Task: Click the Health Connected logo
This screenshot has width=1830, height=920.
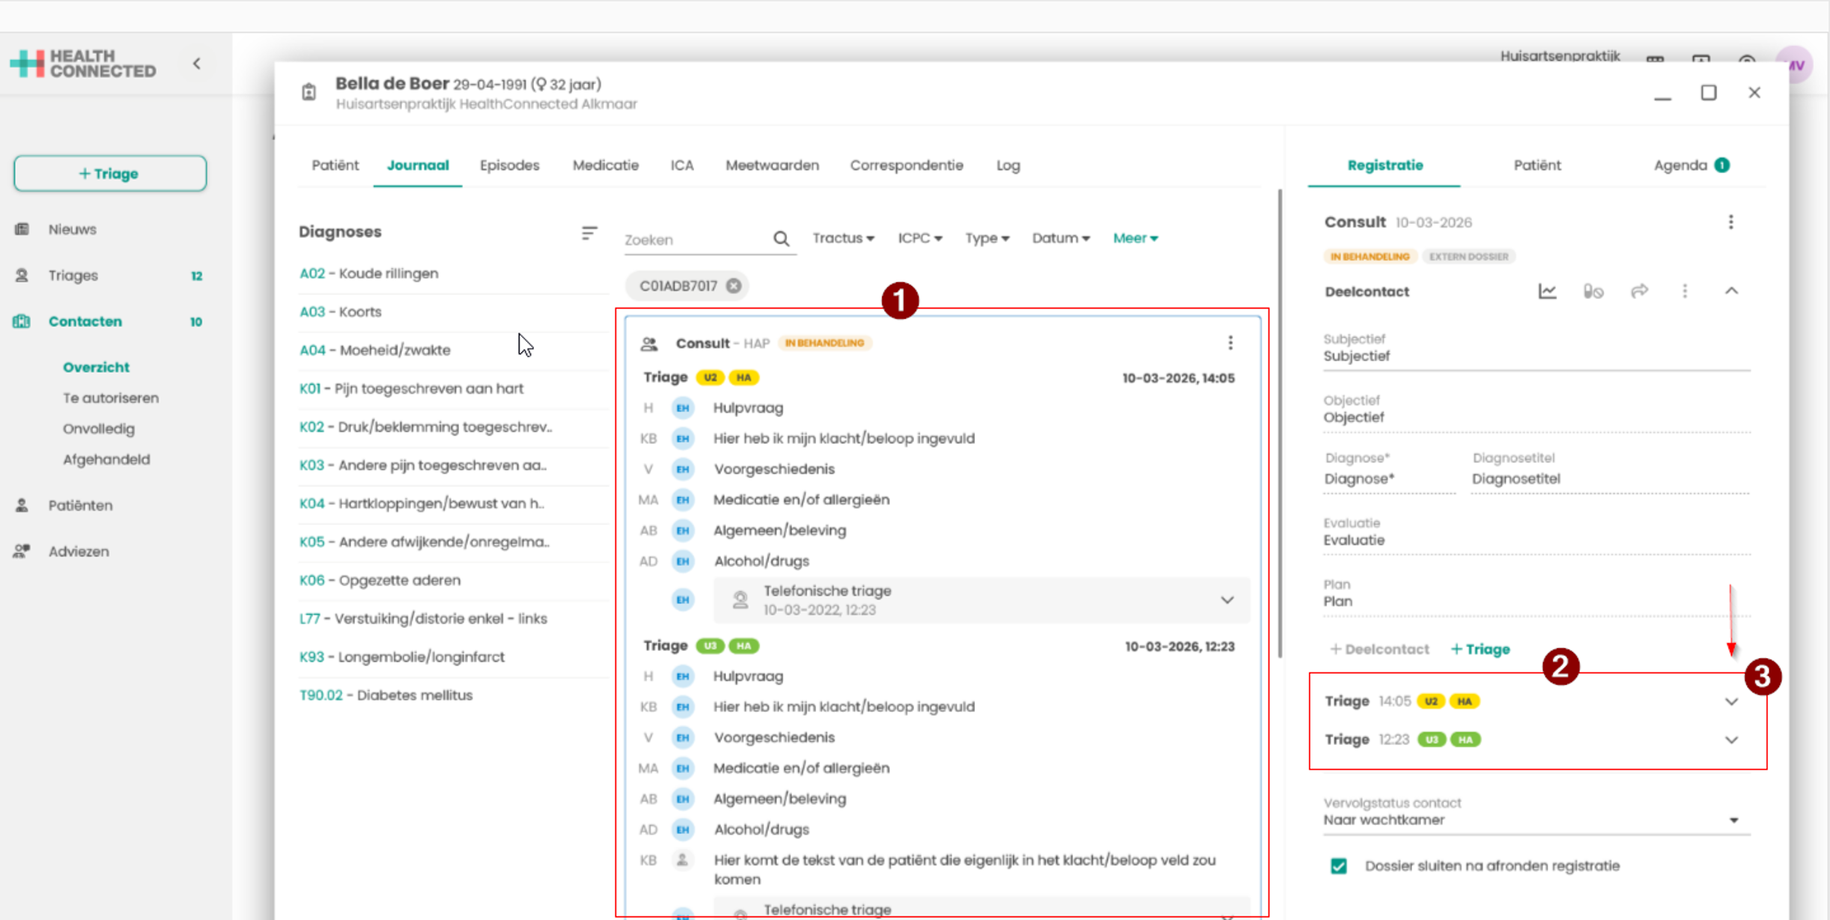Action: click(x=83, y=64)
